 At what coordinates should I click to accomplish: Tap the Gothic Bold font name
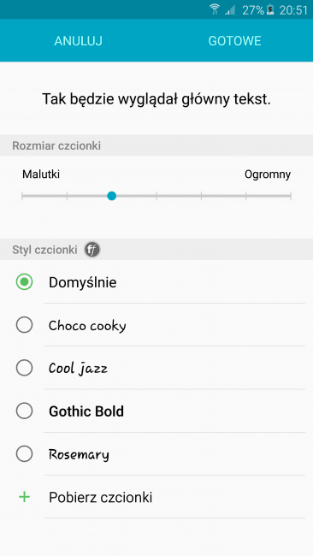click(x=86, y=411)
